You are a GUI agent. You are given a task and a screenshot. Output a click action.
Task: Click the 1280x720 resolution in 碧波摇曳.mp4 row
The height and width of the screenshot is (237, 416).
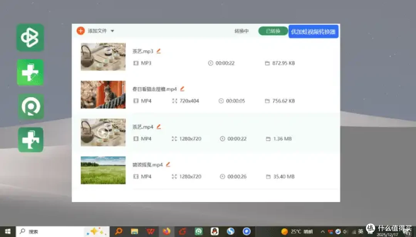pos(190,176)
